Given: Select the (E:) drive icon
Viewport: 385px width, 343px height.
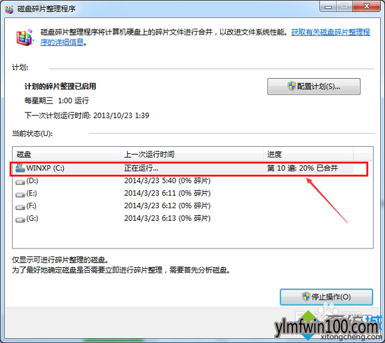Looking at the screenshot, I should point(20,194).
